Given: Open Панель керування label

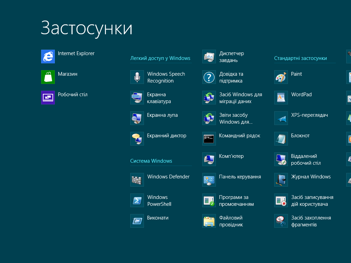Looking at the screenshot, I should pos(240,177).
